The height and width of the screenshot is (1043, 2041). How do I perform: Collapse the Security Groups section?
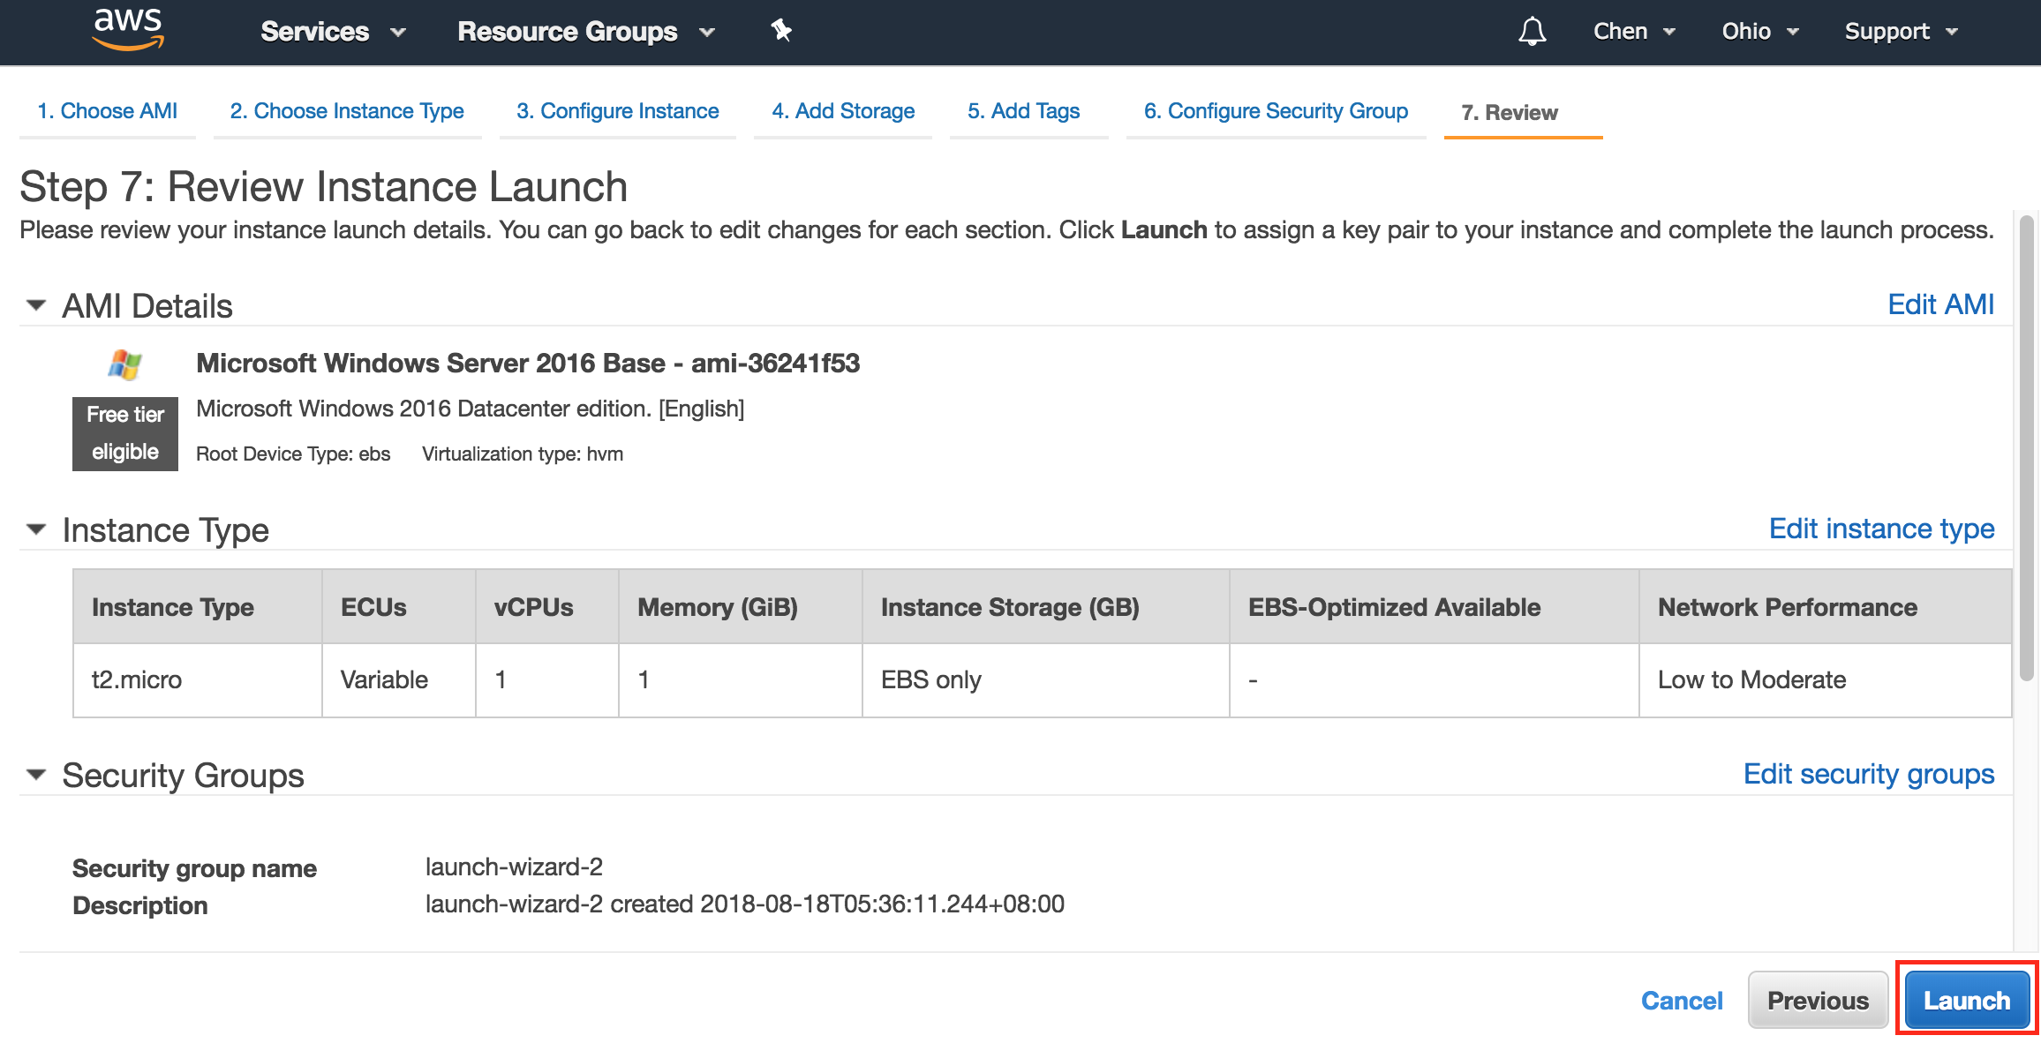(x=36, y=775)
